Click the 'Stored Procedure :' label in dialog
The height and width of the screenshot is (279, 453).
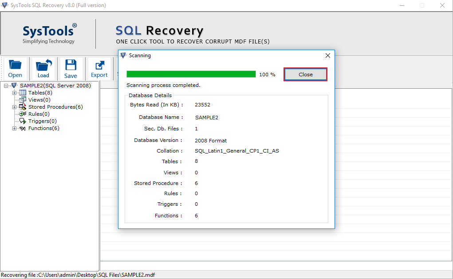click(158, 183)
